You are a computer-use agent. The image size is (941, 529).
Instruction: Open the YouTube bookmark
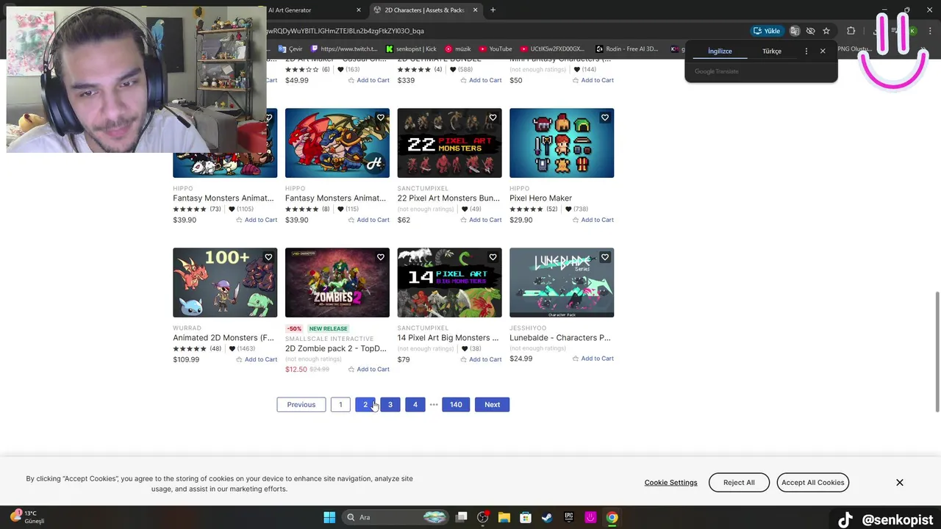tap(495, 49)
